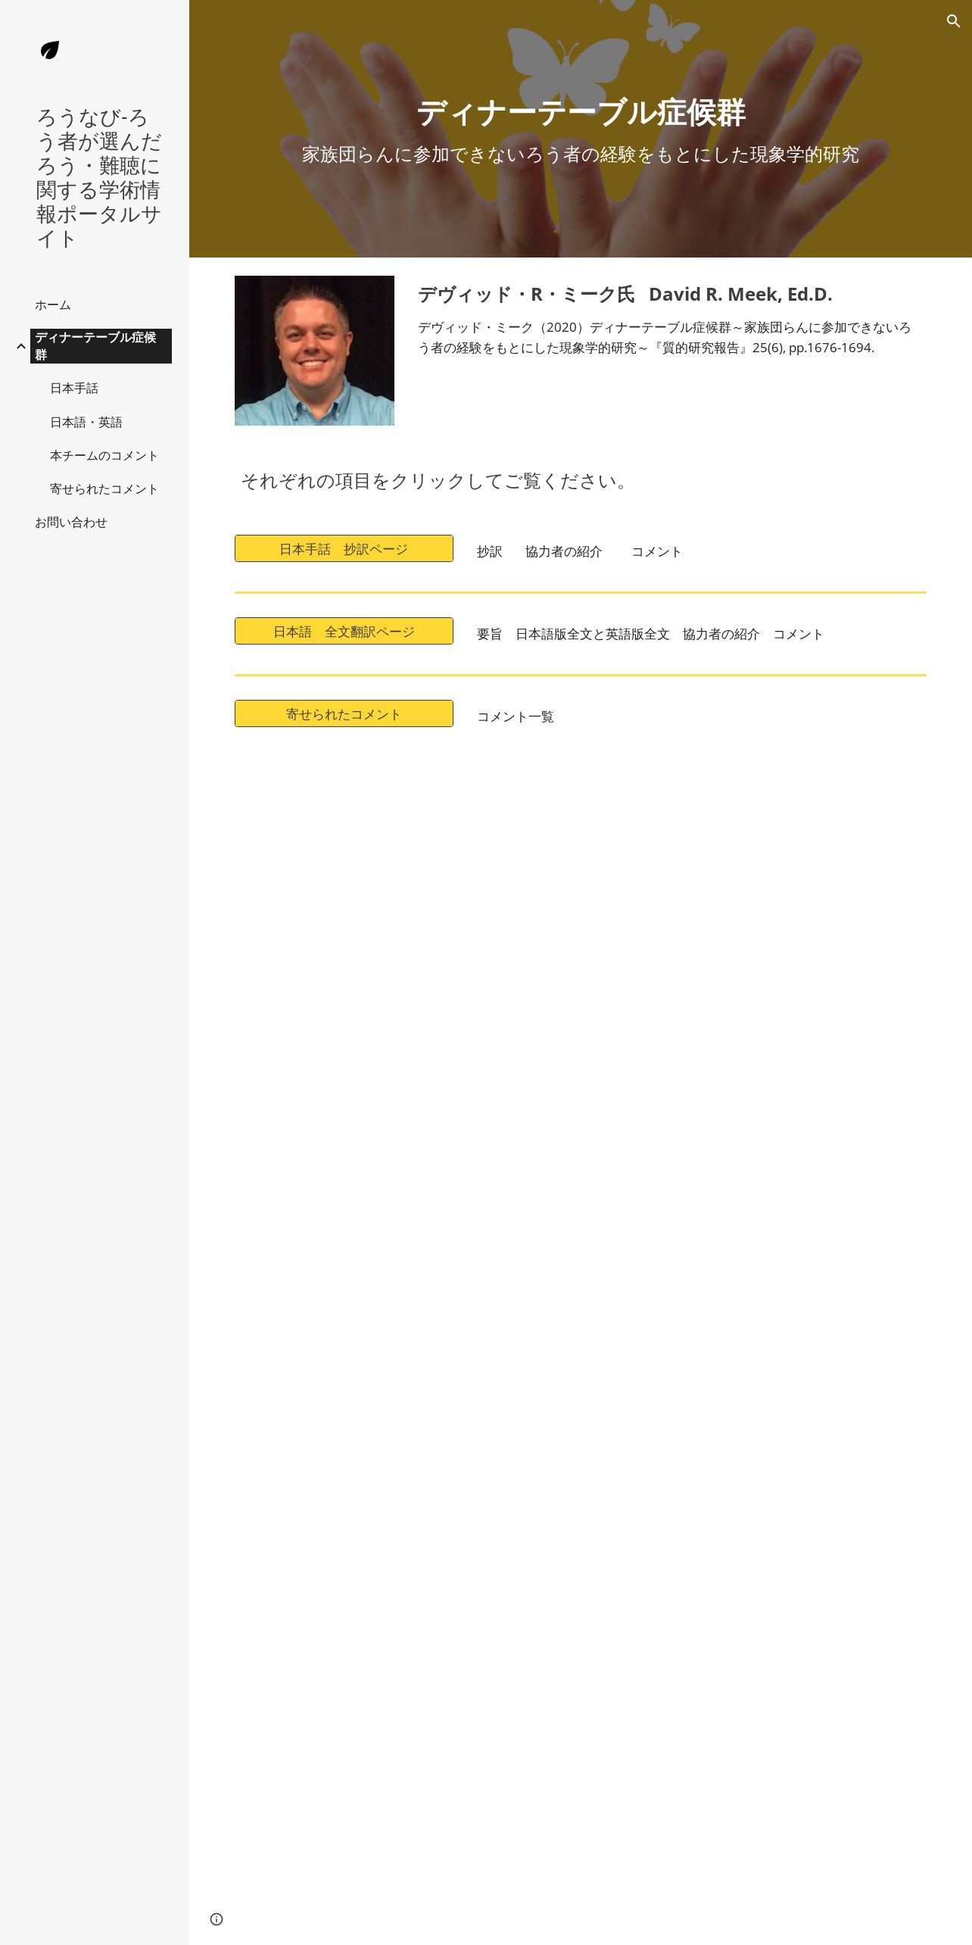Open the search magnifier icon

point(953,21)
